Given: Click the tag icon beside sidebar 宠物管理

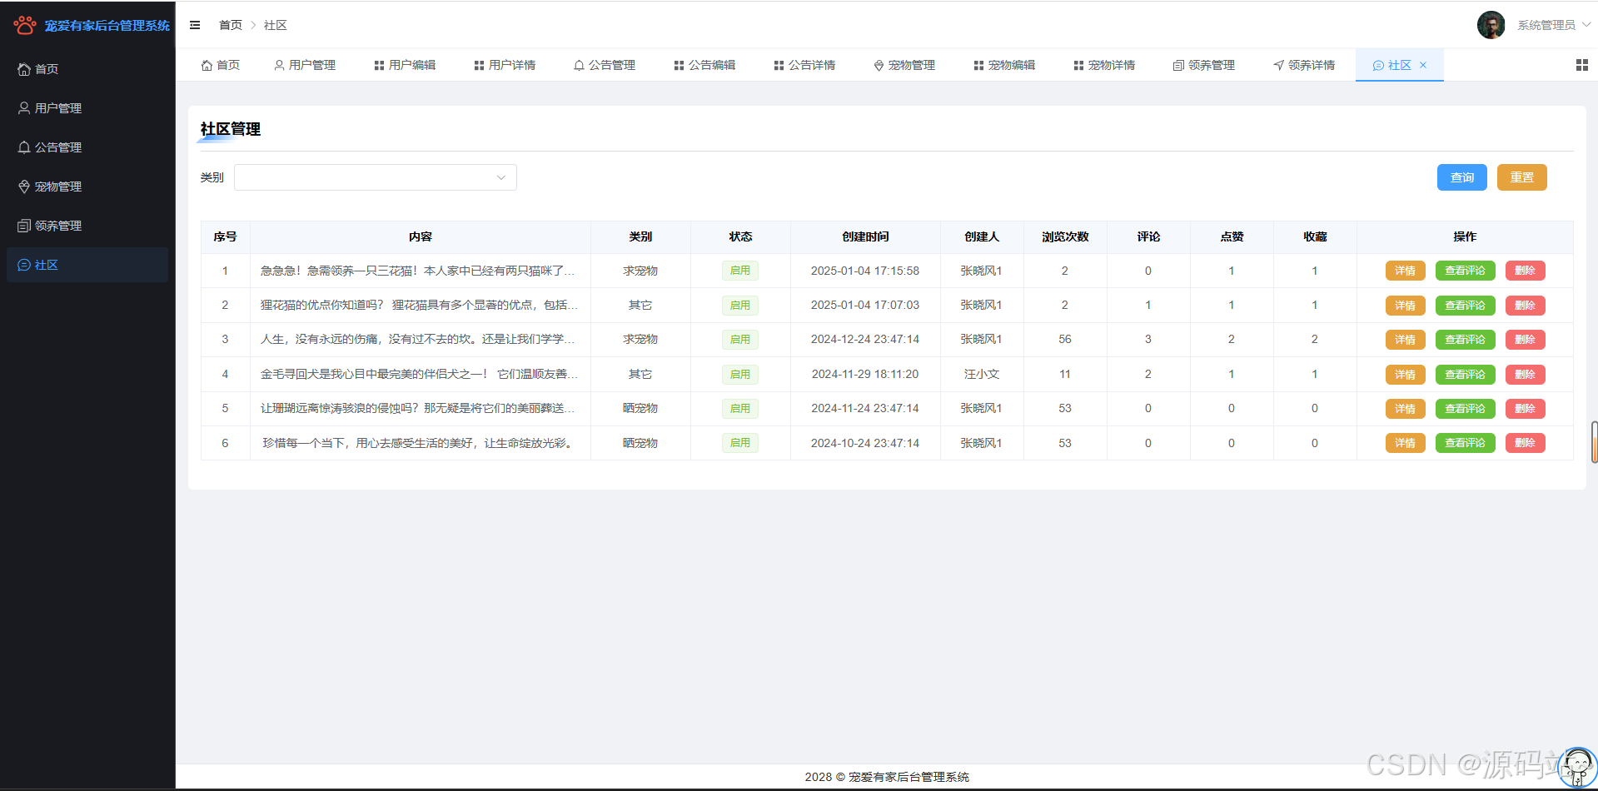Looking at the screenshot, I should click(24, 187).
